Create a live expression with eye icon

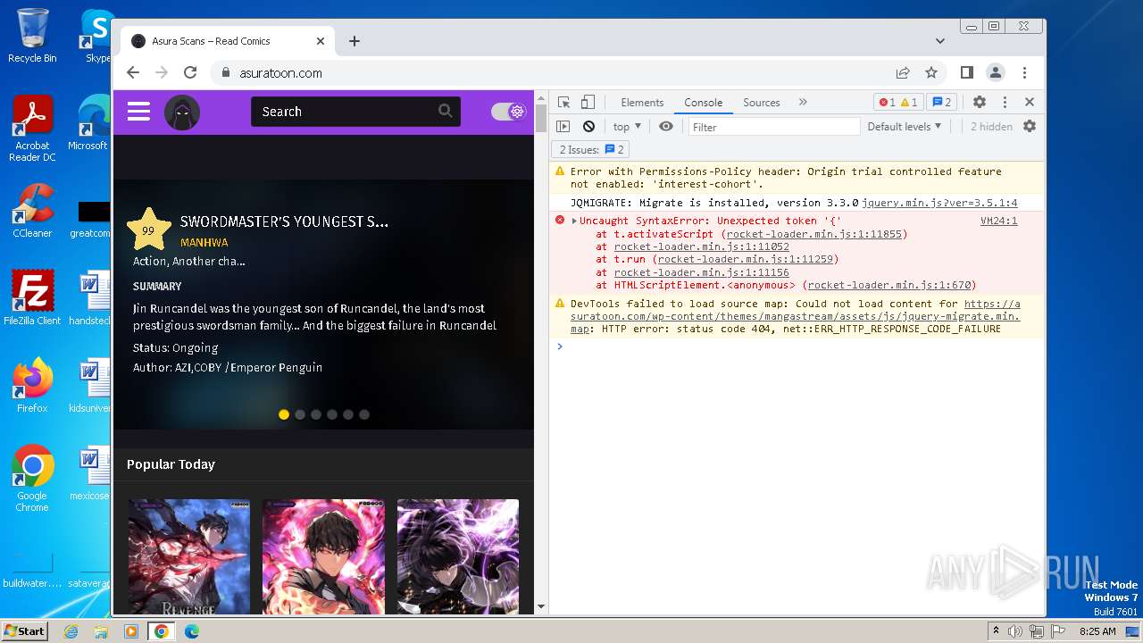click(x=666, y=127)
